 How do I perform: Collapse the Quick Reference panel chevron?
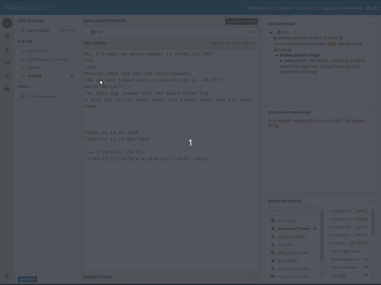click(373, 201)
